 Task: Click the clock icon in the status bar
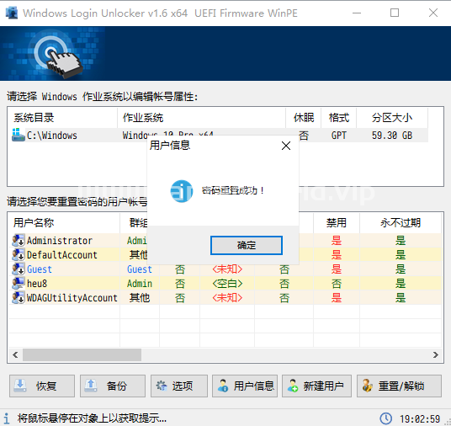(385, 418)
